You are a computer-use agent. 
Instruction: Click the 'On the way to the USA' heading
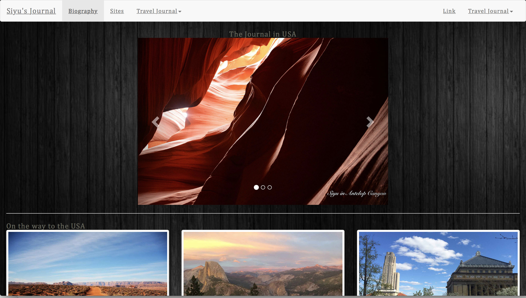46,226
